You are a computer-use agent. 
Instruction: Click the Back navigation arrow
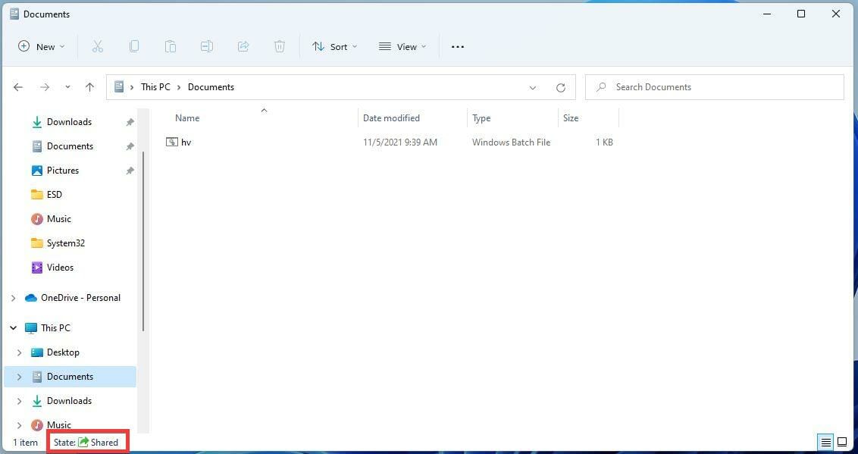[x=18, y=86]
